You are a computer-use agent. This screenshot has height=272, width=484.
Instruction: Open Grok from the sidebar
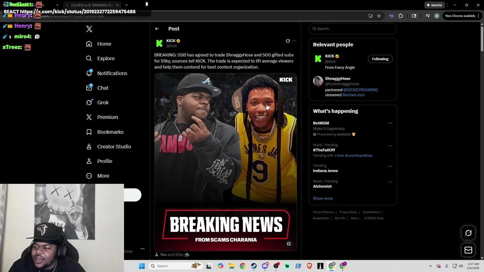point(97,102)
